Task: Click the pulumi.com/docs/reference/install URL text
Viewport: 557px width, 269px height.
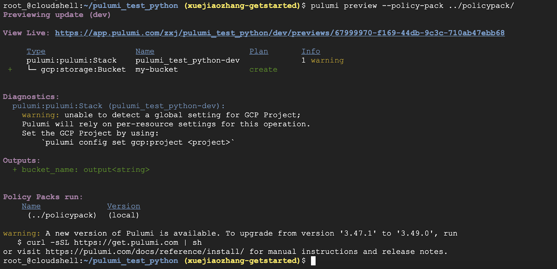Action: [x=145, y=252]
